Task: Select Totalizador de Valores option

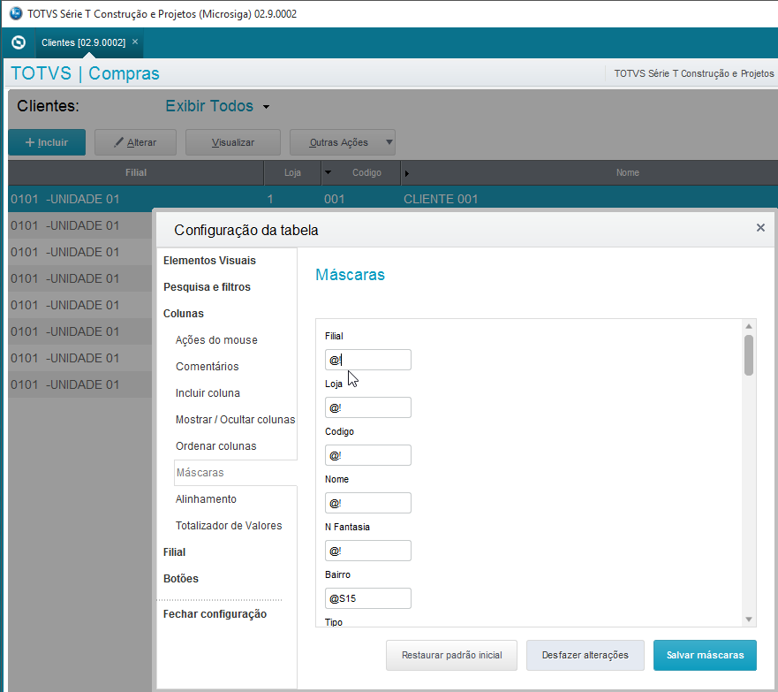Action: point(228,526)
